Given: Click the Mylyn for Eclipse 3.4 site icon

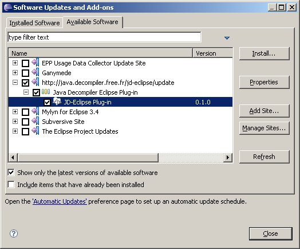Looking at the screenshot, I should pyautogui.click(x=35, y=111).
